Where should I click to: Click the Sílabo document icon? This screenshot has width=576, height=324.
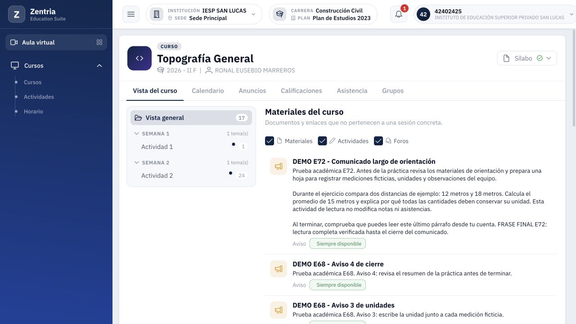coord(506,58)
